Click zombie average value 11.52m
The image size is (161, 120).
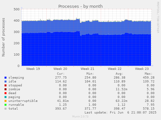121,89
